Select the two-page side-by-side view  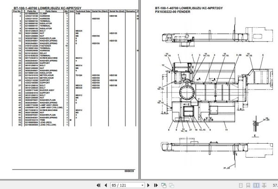click(256, 185)
